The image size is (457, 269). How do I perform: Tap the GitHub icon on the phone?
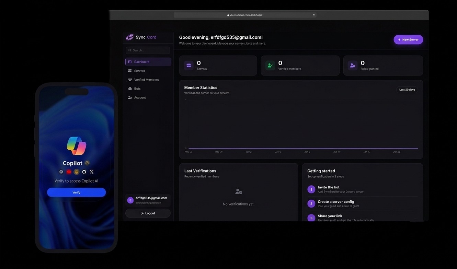point(84,172)
